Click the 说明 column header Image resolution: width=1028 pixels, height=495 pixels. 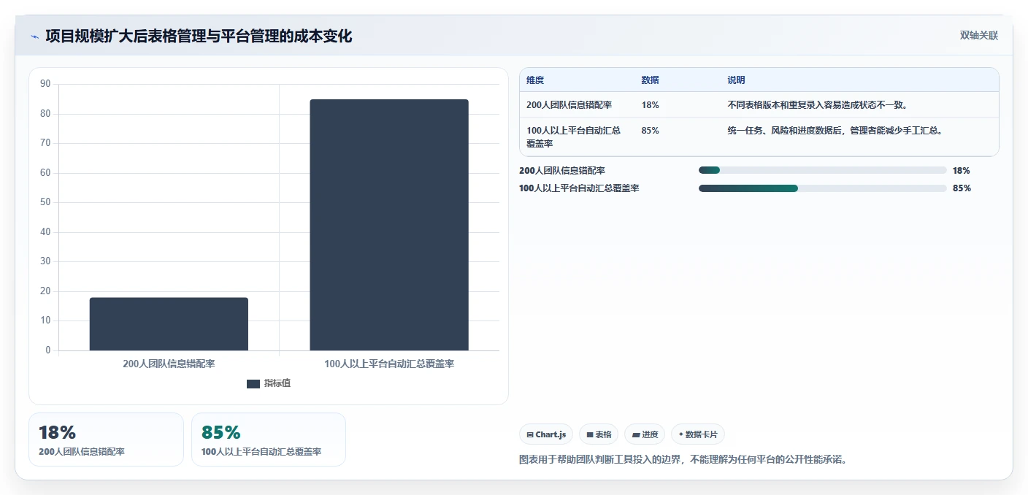[x=736, y=80]
